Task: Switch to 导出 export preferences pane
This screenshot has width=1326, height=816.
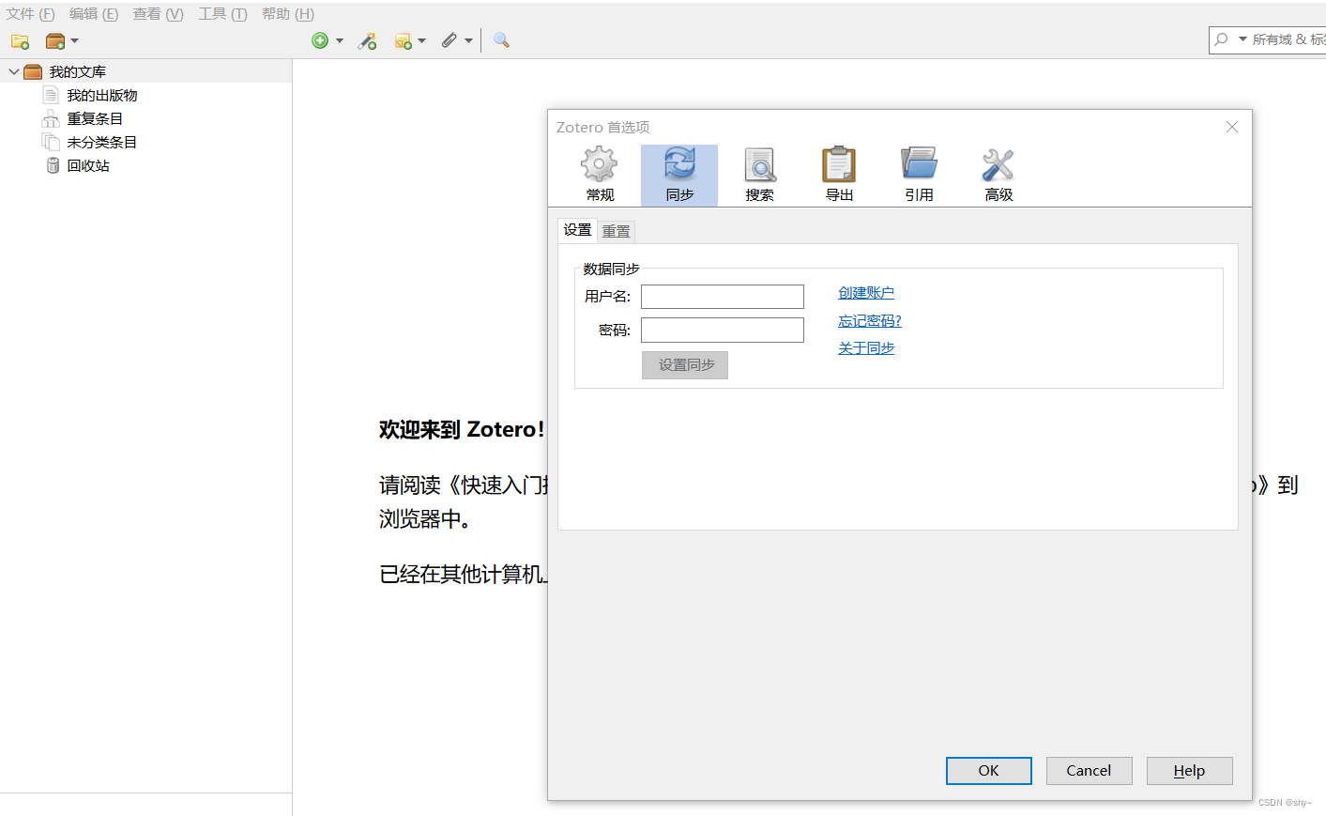Action: pyautogui.click(x=839, y=176)
